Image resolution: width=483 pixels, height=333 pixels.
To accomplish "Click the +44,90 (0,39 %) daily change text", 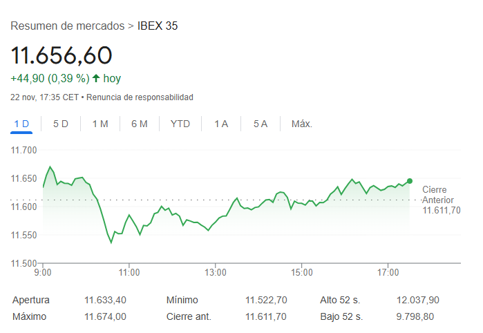I will point(50,79).
